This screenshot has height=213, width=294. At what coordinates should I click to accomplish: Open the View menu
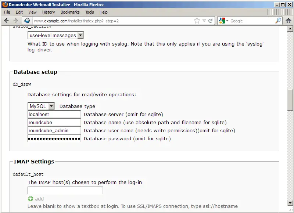[32, 12]
